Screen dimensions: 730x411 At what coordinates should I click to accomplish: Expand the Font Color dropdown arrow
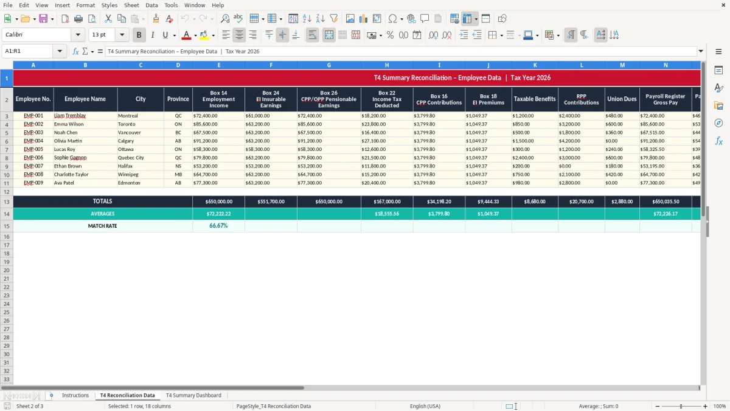coord(195,35)
